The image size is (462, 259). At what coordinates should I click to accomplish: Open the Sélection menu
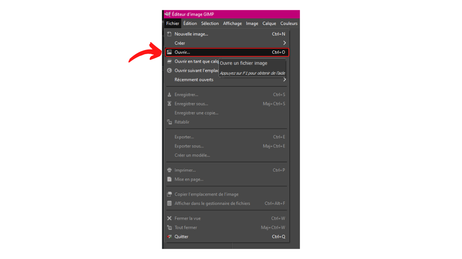tap(210, 23)
